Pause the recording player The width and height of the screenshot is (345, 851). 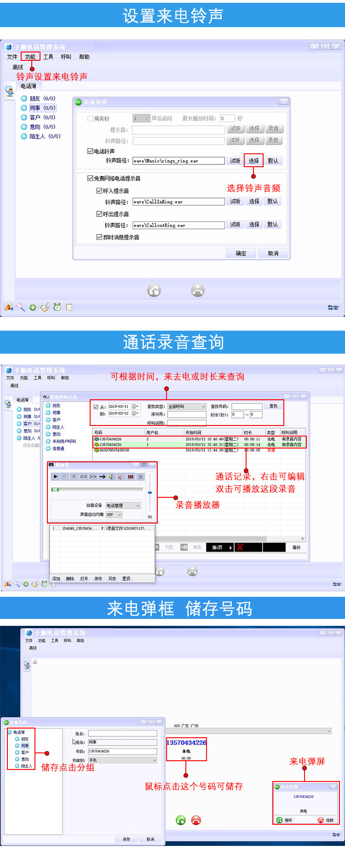point(64,477)
